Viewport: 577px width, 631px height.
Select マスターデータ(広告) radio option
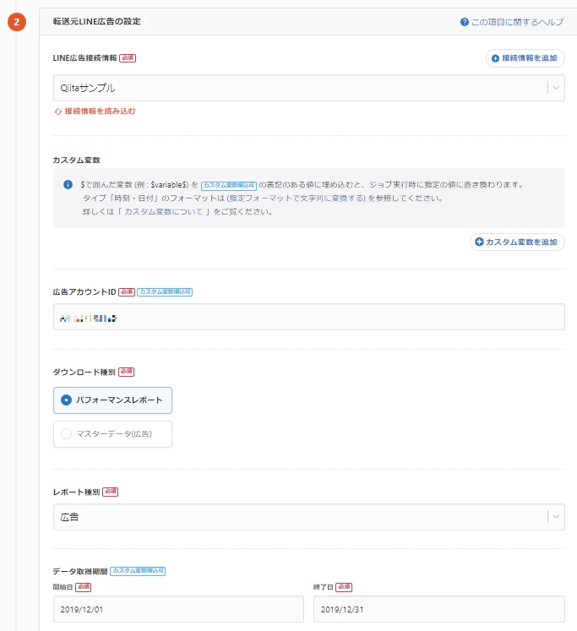[x=67, y=433]
